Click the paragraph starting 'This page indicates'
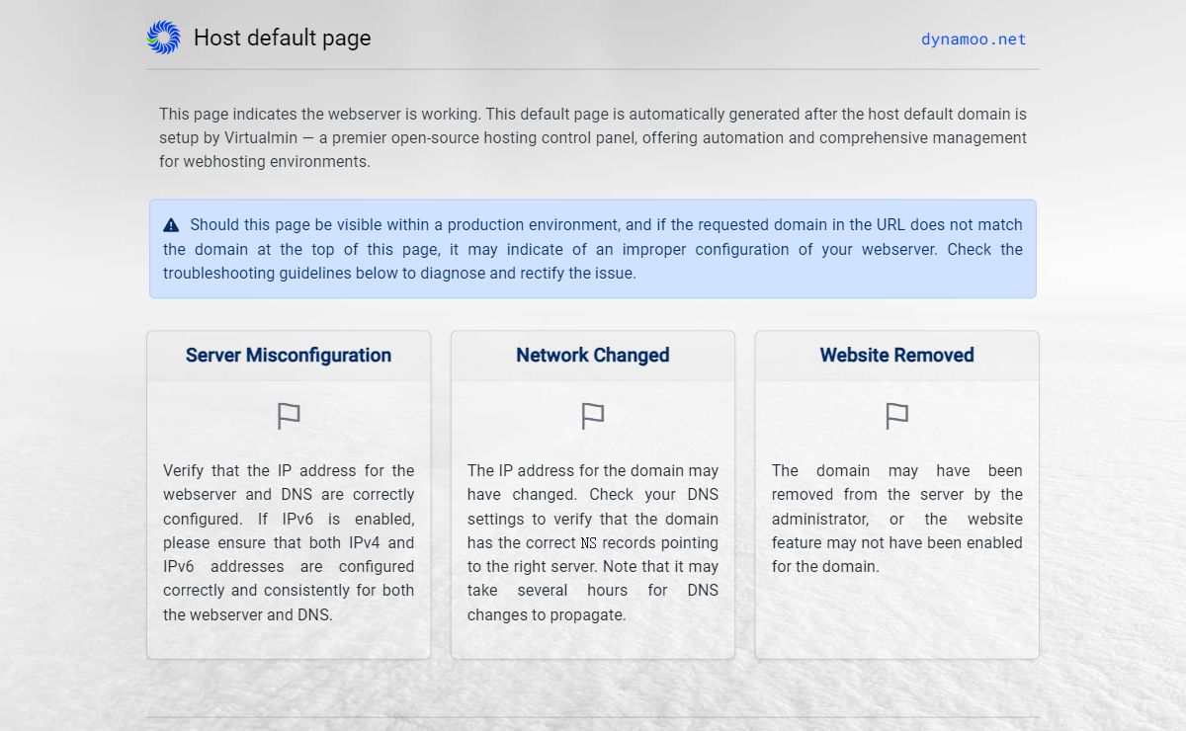This screenshot has width=1186, height=731. [593, 137]
